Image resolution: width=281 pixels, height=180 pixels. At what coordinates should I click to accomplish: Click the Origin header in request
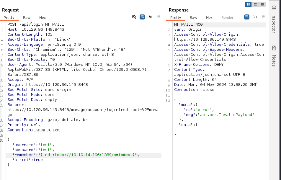tap(48, 84)
